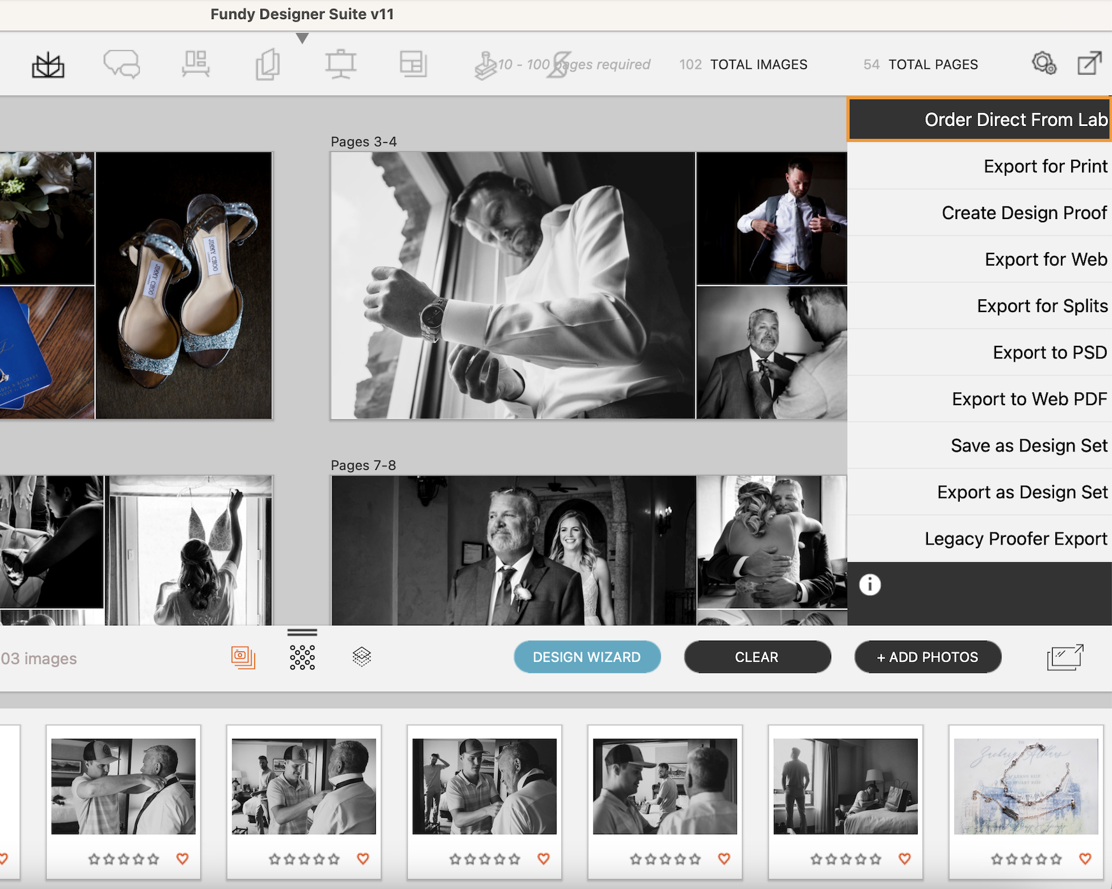
Task: Select the hotel room silhouette thumbnail
Action: pos(846,786)
